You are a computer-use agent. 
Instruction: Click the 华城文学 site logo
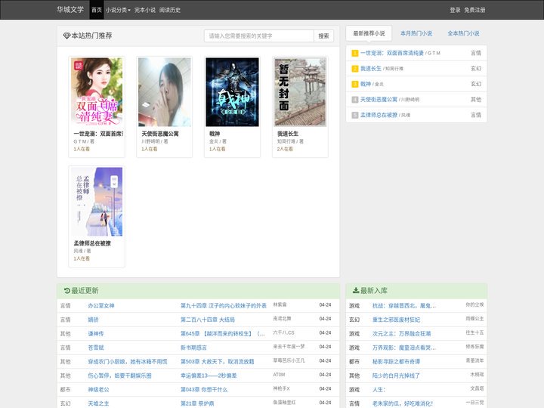(x=70, y=10)
